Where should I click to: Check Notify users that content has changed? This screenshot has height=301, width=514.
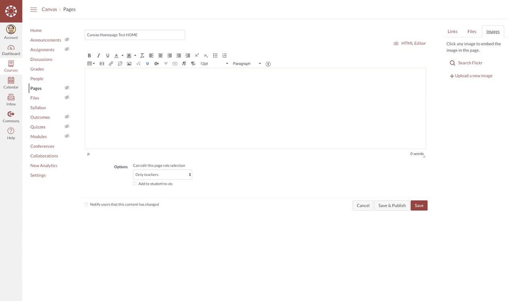pos(86,204)
